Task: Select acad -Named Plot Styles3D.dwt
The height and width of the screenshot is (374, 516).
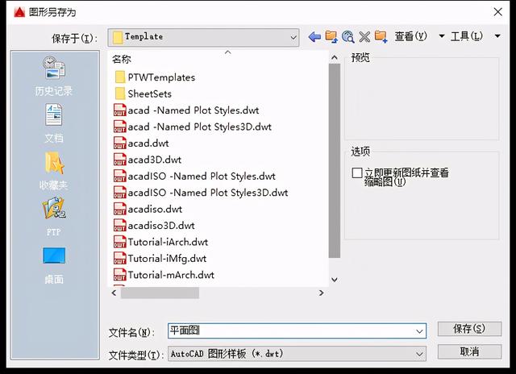Action: (193, 127)
